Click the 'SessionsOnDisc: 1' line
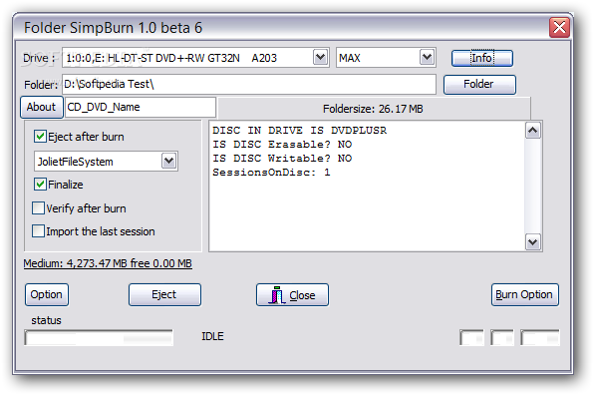594x395 pixels. (271, 173)
